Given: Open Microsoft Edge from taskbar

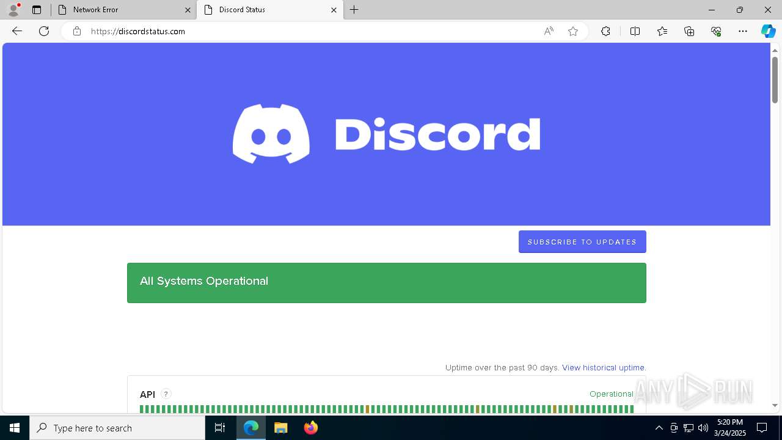Looking at the screenshot, I should 251,428.
